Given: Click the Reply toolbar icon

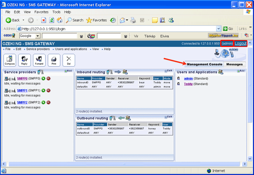Looking at the screenshot, I should point(24,60).
